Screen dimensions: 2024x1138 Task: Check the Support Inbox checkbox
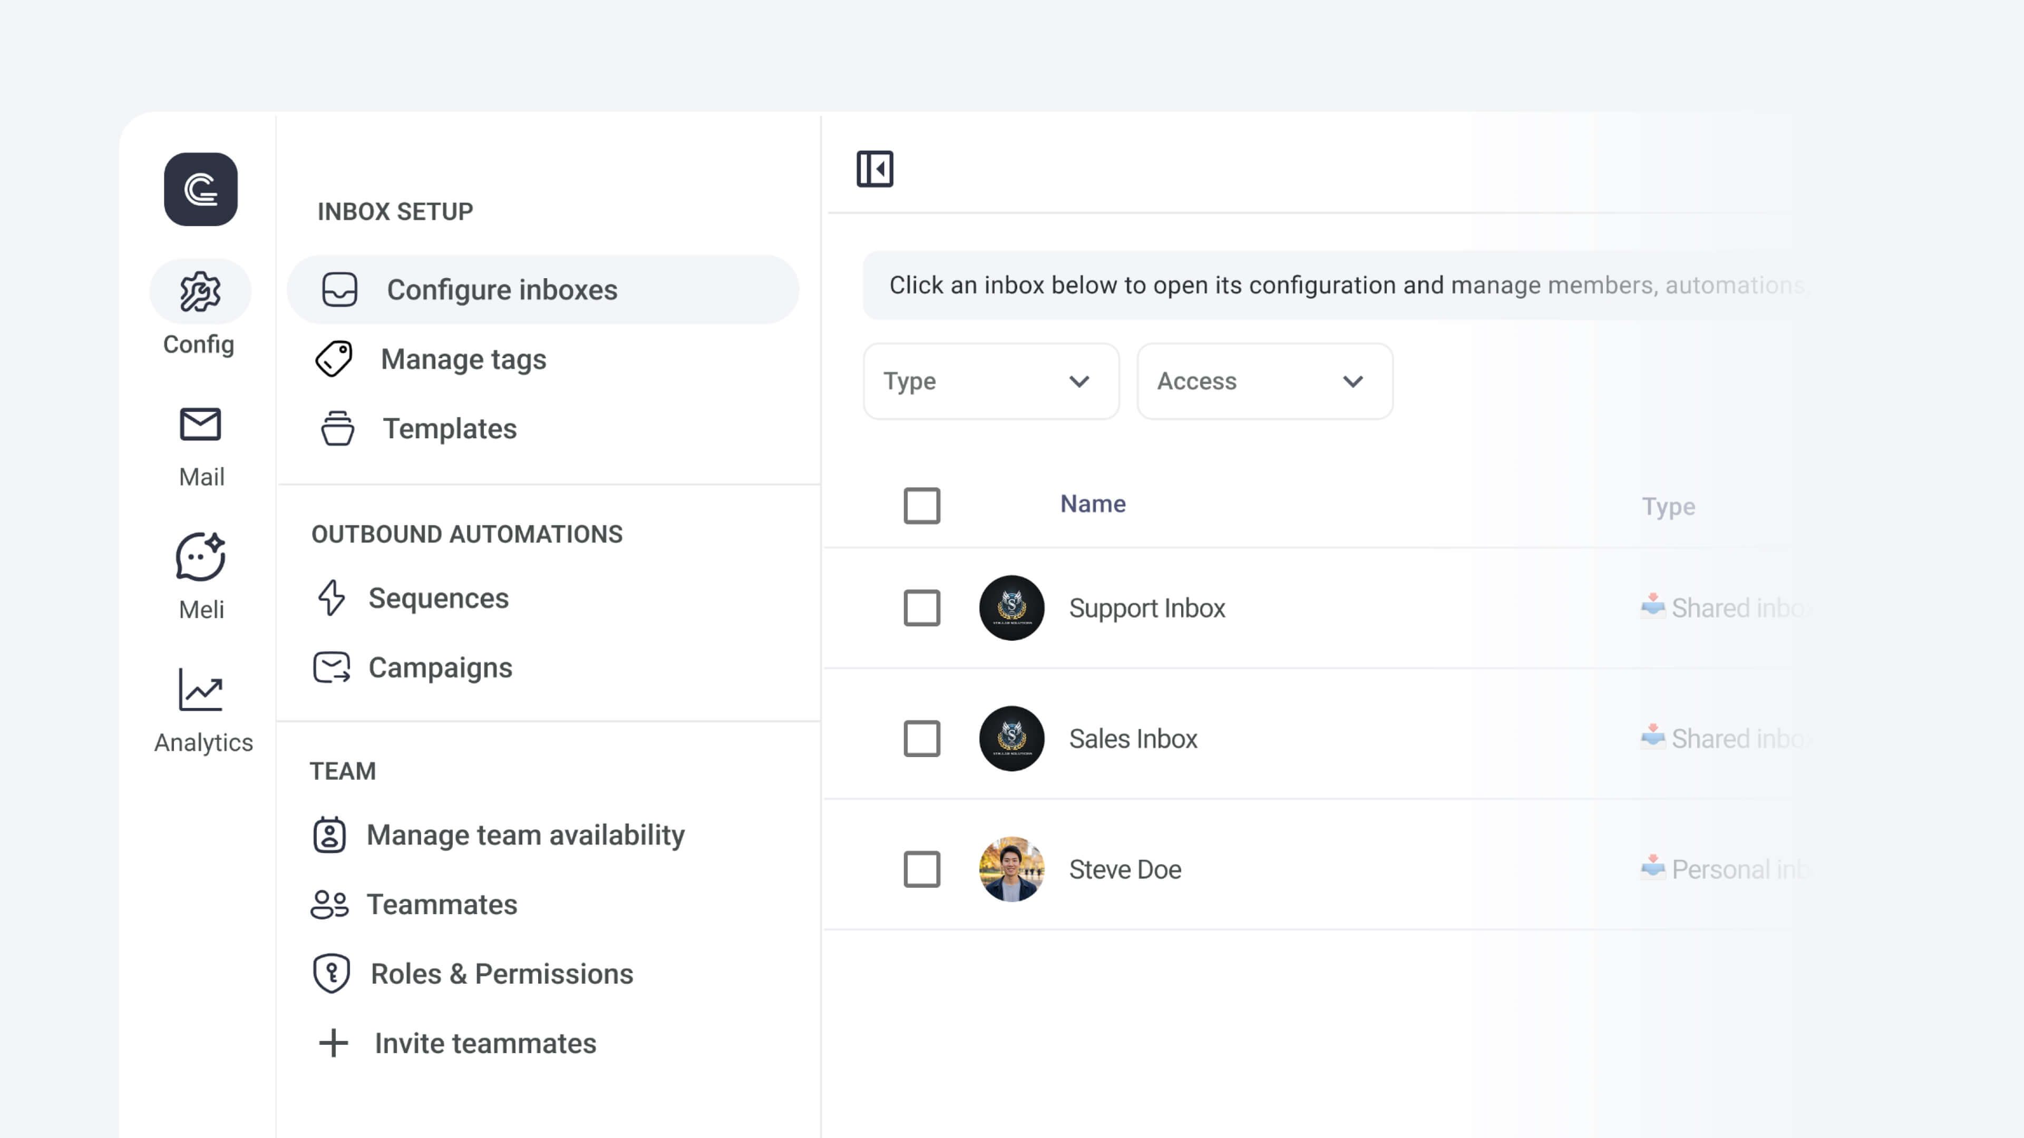(922, 608)
